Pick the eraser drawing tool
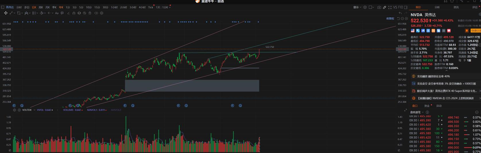This screenshot has height=153, width=481. click(68, 13)
